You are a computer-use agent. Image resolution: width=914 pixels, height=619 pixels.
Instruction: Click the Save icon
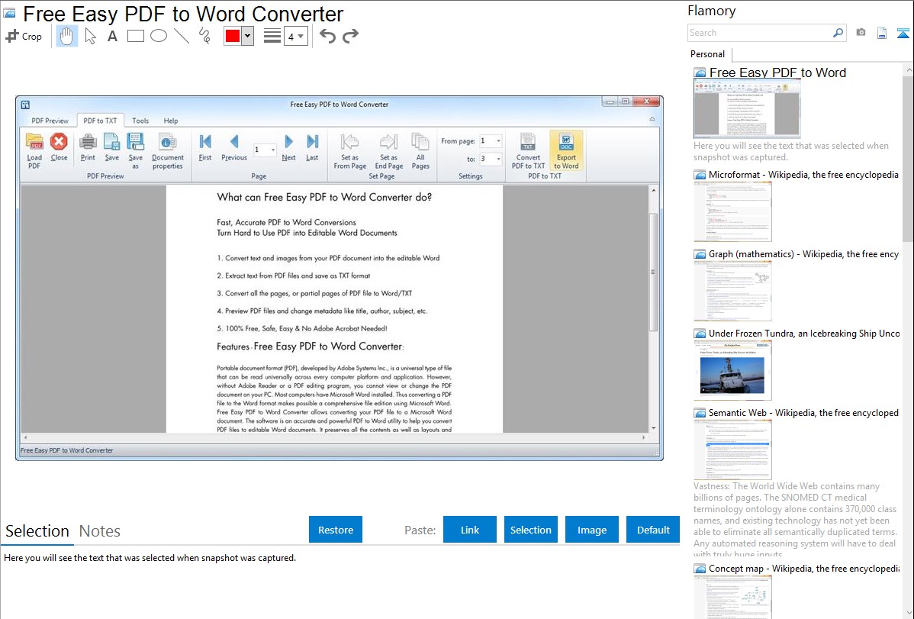[112, 147]
